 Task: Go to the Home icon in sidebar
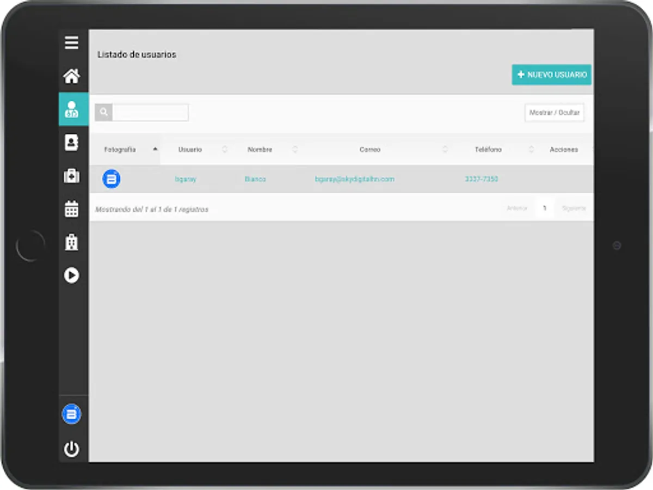(x=71, y=76)
